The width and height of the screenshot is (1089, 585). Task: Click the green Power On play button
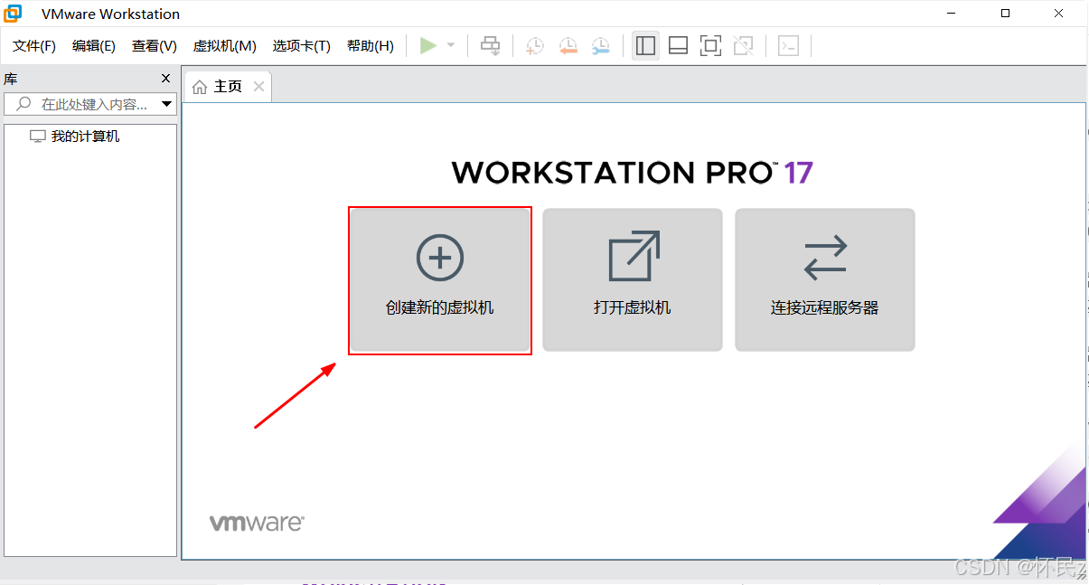click(428, 45)
